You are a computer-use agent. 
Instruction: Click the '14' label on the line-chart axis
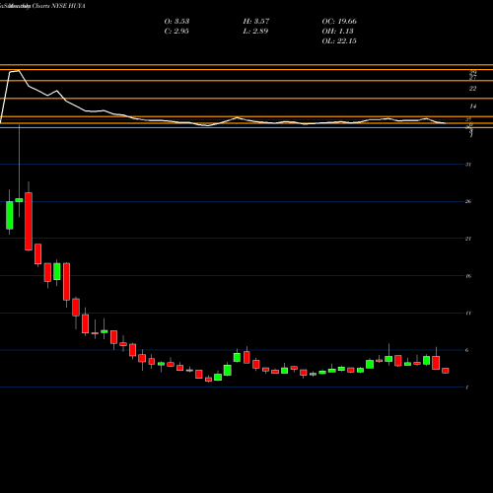472,106
